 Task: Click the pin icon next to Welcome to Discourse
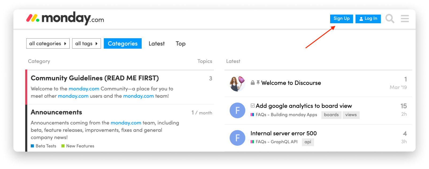(258, 83)
